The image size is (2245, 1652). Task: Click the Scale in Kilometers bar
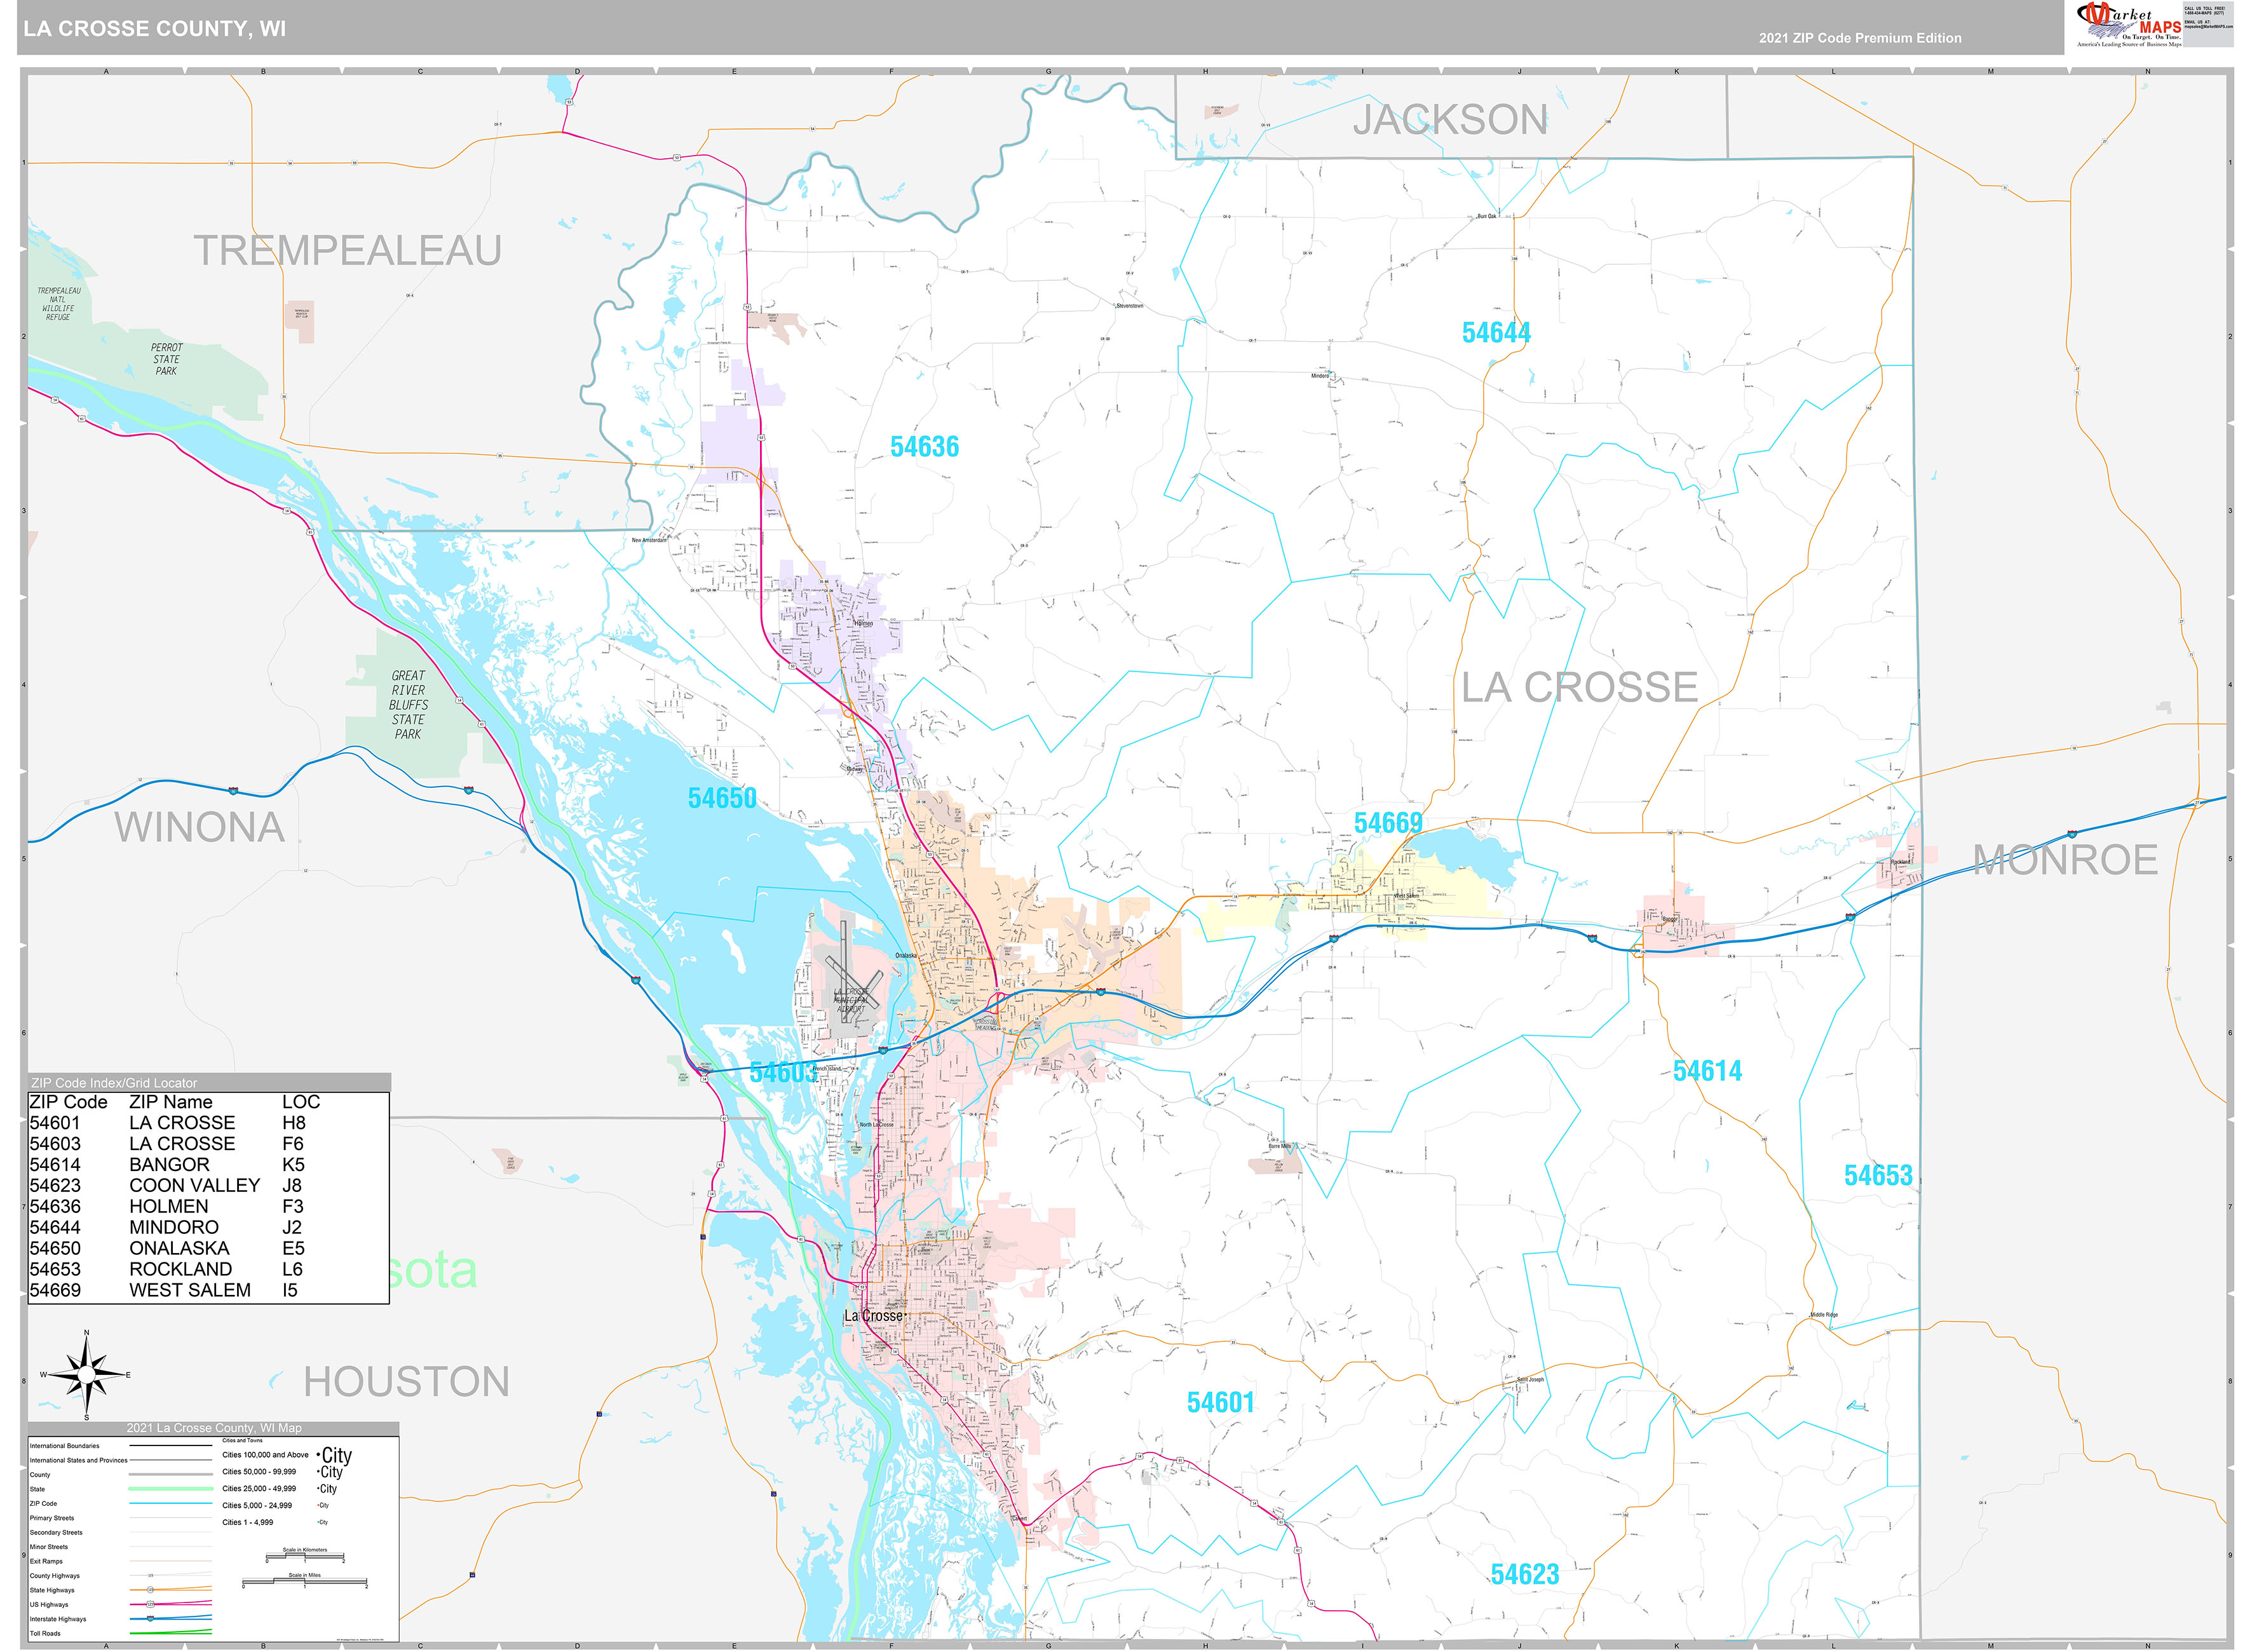coord(305,1557)
